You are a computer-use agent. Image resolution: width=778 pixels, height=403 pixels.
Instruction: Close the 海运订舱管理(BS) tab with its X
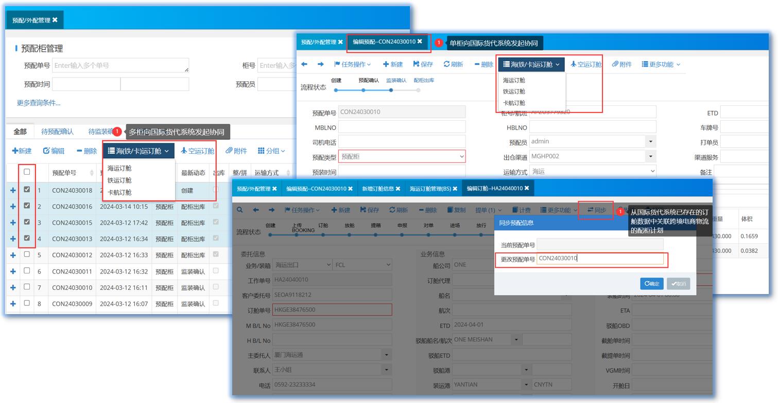tap(456, 189)
